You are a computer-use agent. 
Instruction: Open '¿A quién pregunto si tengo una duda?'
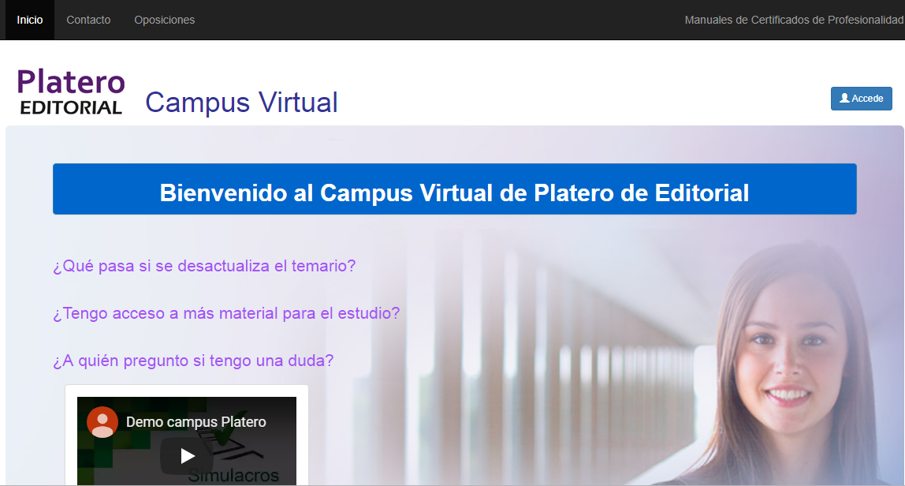pyautogui.click(x=193, y=361)
